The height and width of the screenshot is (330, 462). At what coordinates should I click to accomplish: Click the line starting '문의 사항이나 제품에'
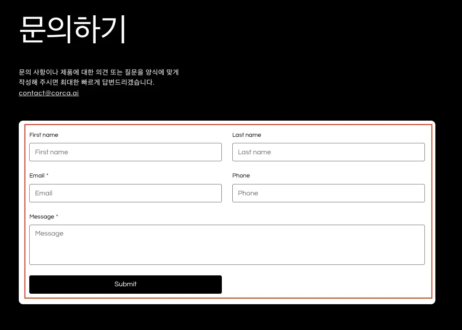pos(99,72)
